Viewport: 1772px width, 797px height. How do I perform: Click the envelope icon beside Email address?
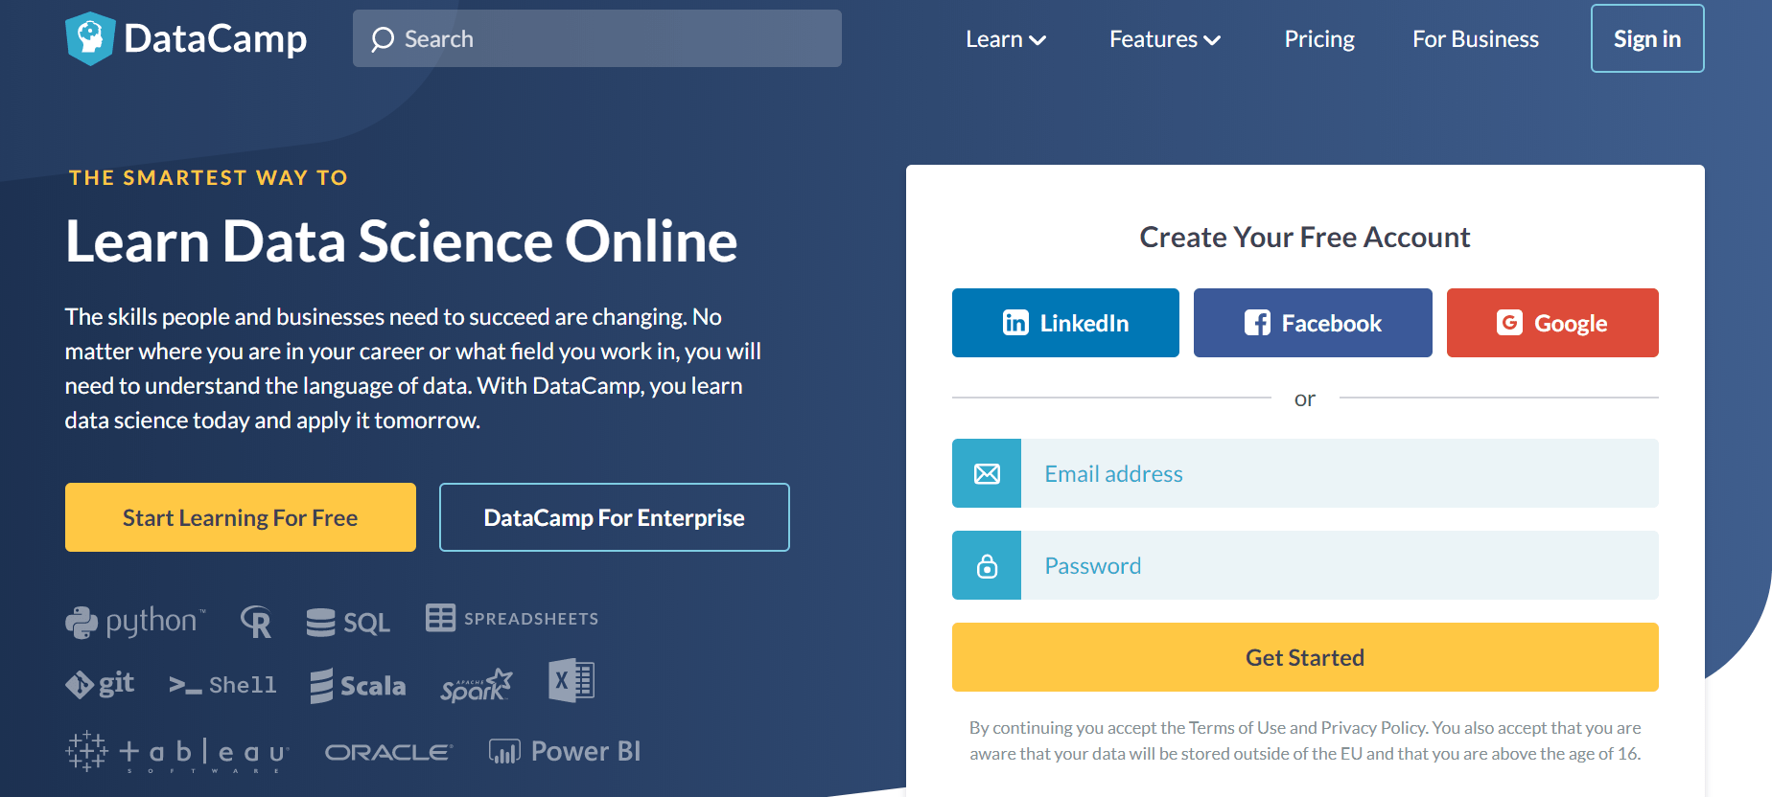987,473
